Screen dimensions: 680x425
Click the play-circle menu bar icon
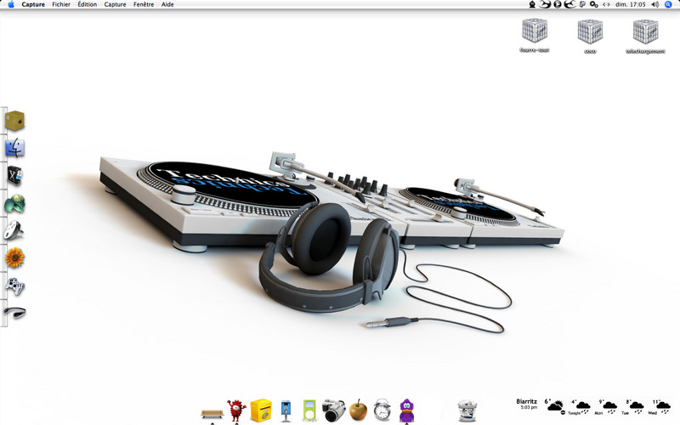click(x=558, y=4)
